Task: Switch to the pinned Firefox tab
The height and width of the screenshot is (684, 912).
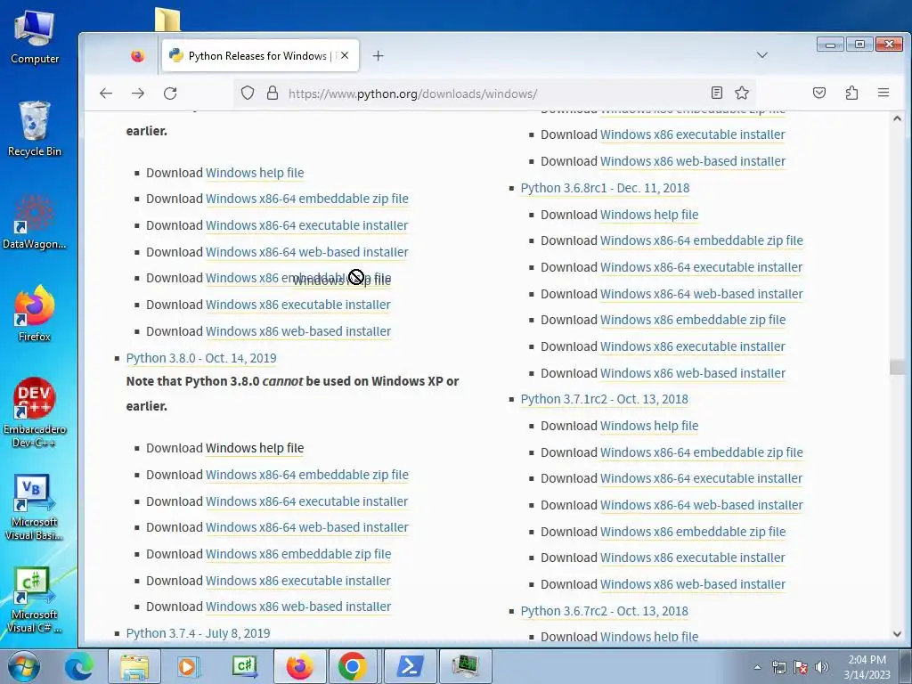Action: [138, 56]
